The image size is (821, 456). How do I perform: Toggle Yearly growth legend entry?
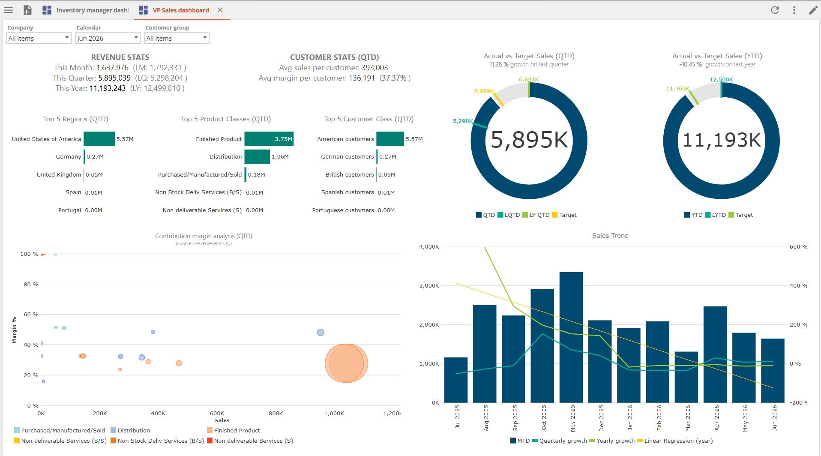click(612, 441)
